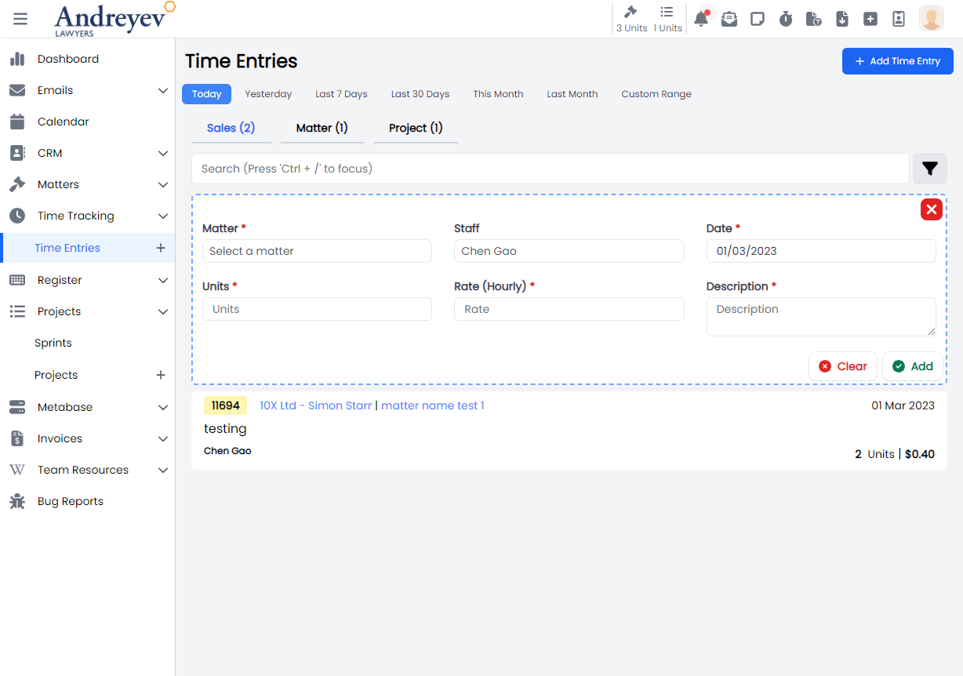Open the notifications bell

pyautogui.click(x=701, y=19)
